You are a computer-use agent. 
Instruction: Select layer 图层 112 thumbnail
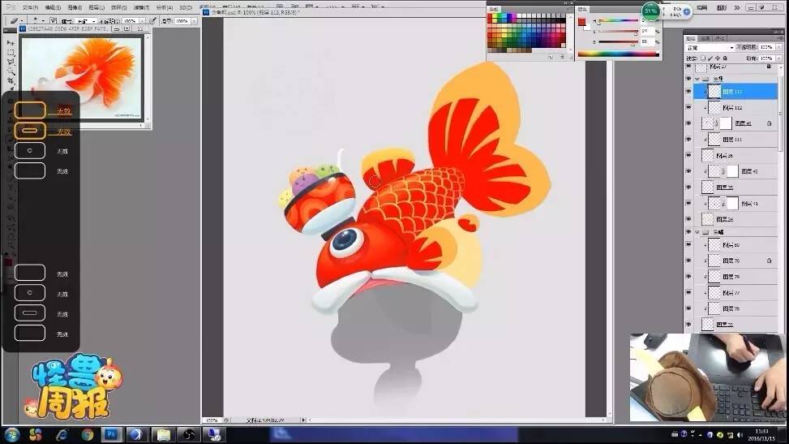[714, 107]
